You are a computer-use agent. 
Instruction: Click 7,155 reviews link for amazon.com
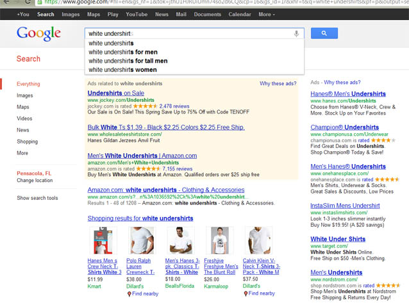point(178,169)
